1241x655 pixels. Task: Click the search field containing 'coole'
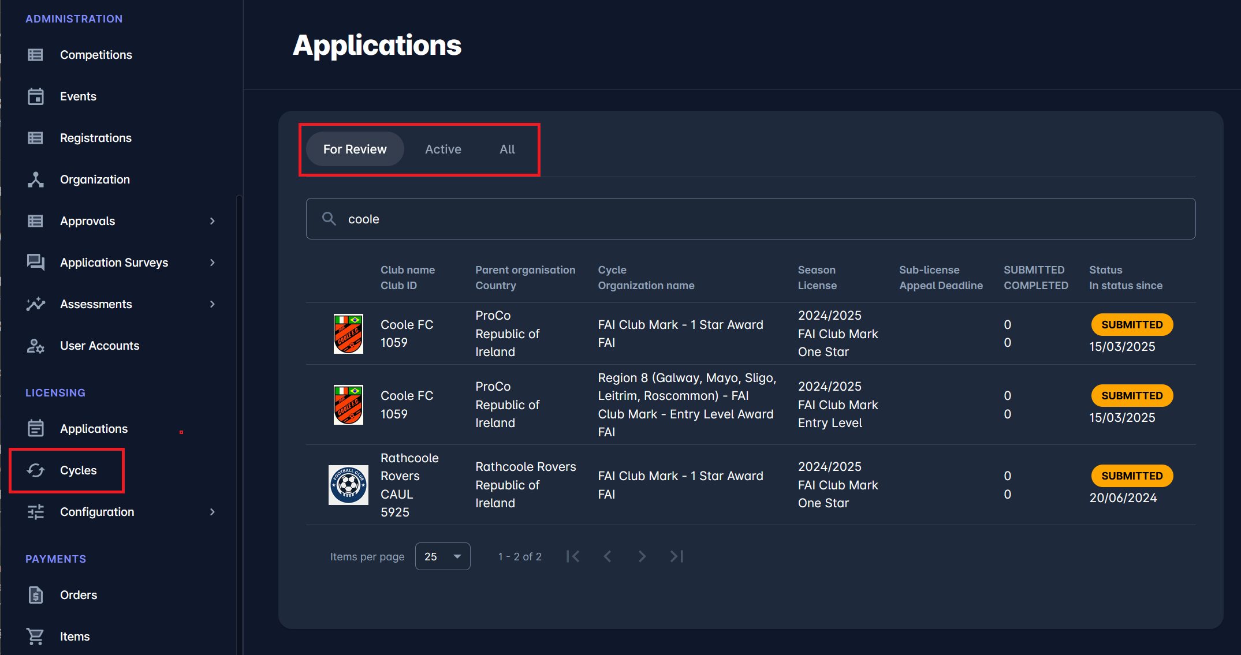(751, 219)
